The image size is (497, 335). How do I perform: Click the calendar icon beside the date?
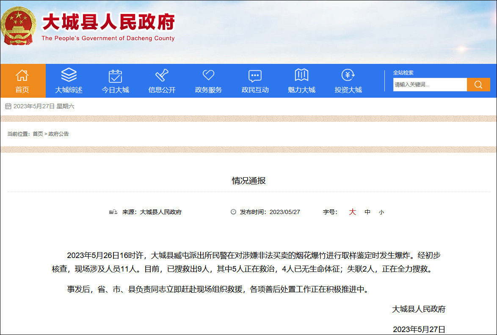(8, 107)
